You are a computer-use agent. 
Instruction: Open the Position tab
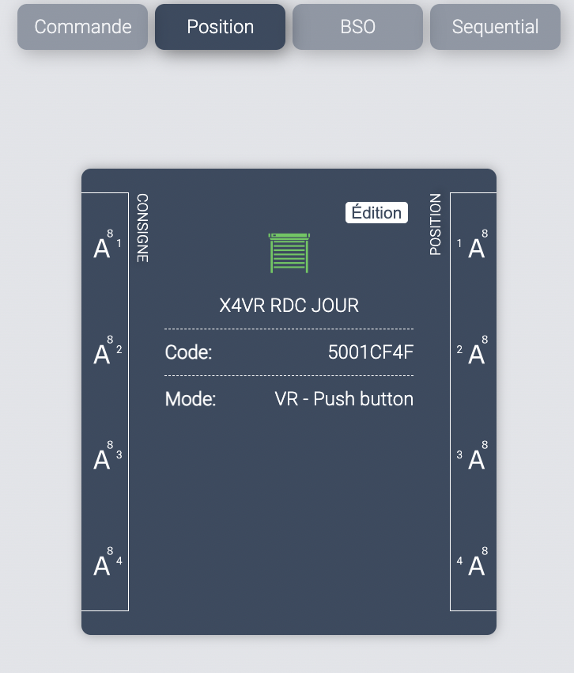click(220, 27)
